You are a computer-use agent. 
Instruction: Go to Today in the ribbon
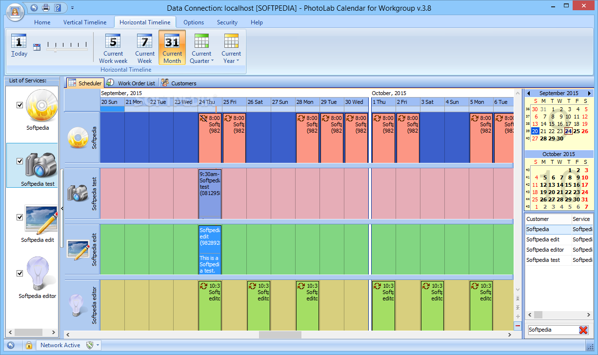click(x=19, y=45)
